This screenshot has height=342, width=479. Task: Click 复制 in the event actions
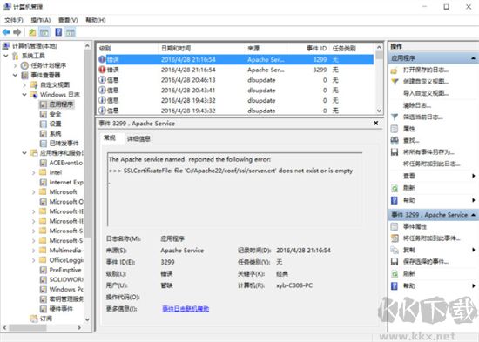[x=408, y=250]
